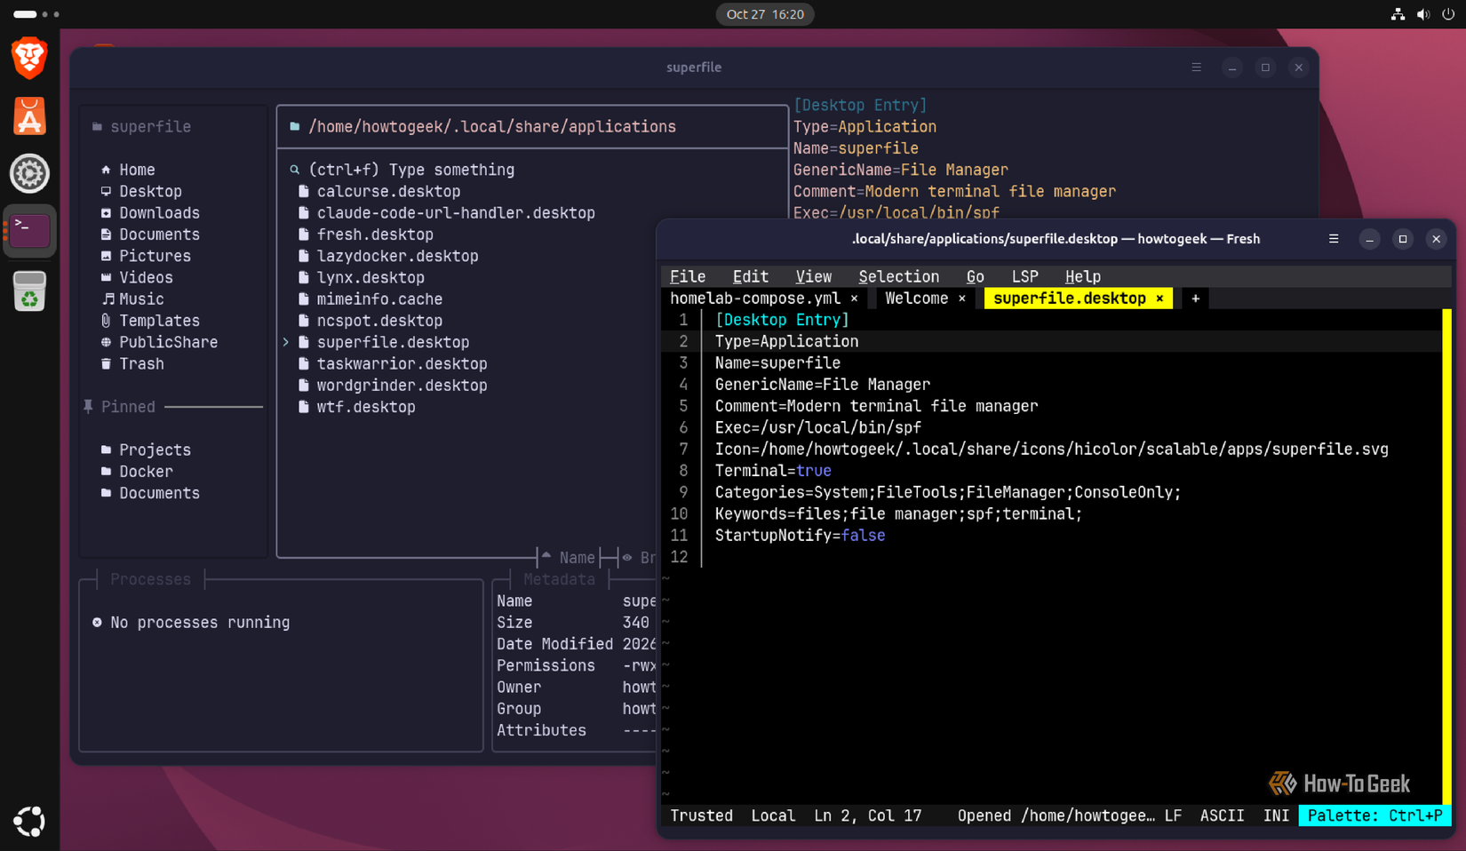Open the Edit menu in Fresh

pos(750,277)
